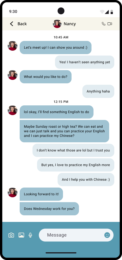122x260 pixels.
Task: Open Nancy's profile from header name
Action: pyautogui.click(x=70, y=24)
